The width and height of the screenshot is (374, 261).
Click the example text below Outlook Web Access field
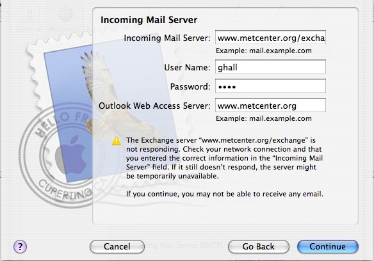pos(264,118)
